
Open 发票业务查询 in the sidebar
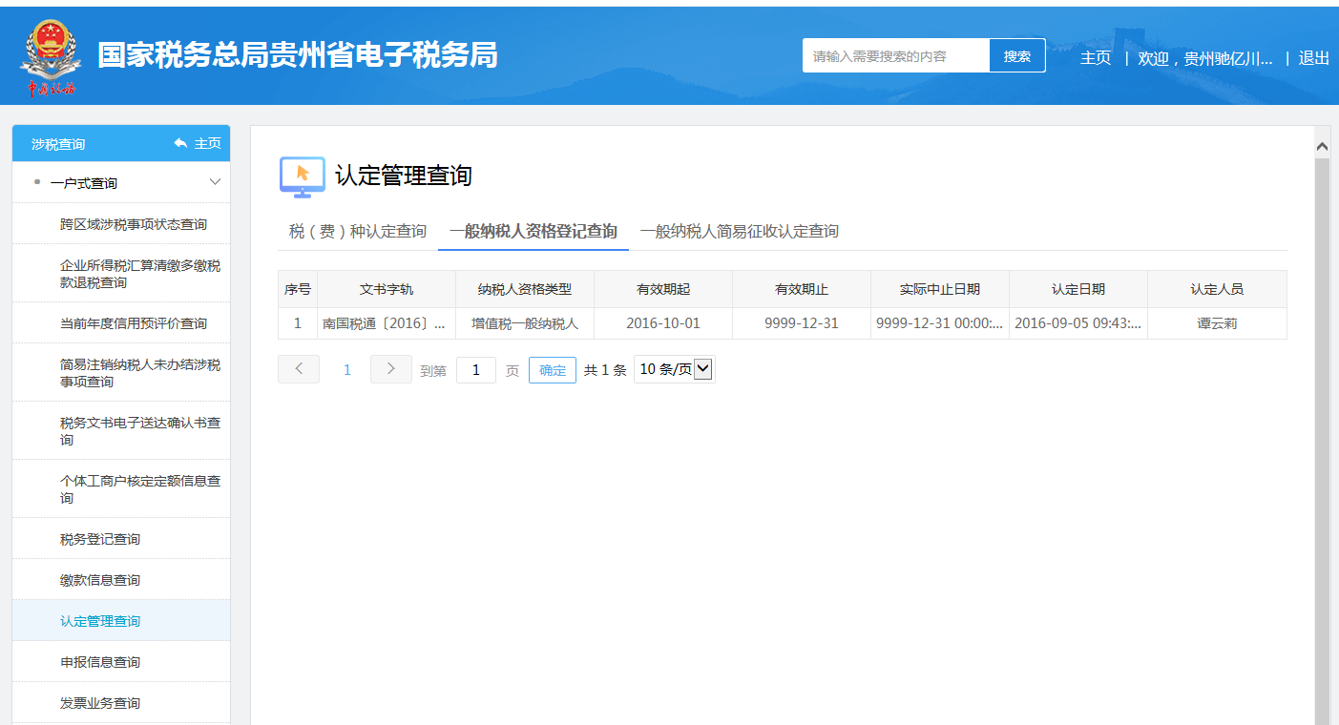point(100,703)
